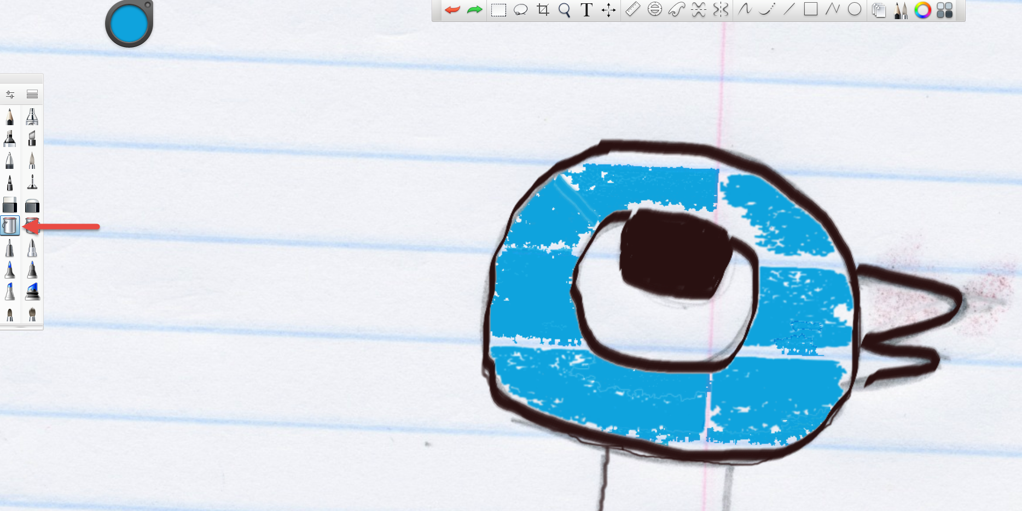Open brush properties sliders icon
The image size is (1022, 511).
(x=10, y=95)
